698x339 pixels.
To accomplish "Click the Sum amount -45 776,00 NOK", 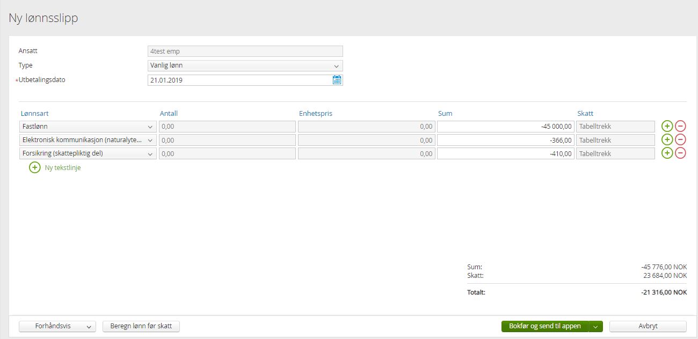I will click(x=664, y=267).
